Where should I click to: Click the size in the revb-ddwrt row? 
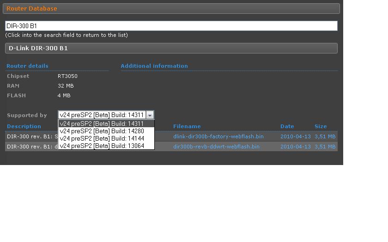pyautogui.click(x=325, y=147)
